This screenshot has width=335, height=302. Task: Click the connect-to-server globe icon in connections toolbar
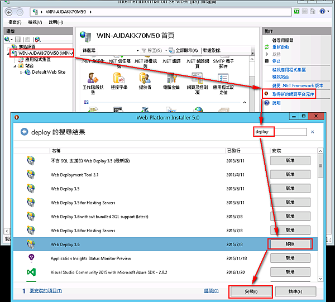[7, 39]
